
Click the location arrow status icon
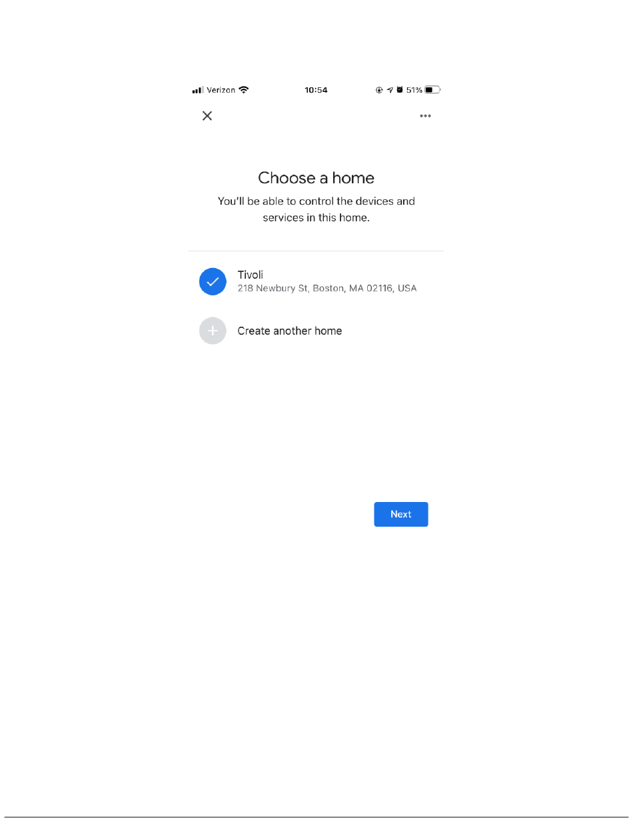tap(390, 90)
